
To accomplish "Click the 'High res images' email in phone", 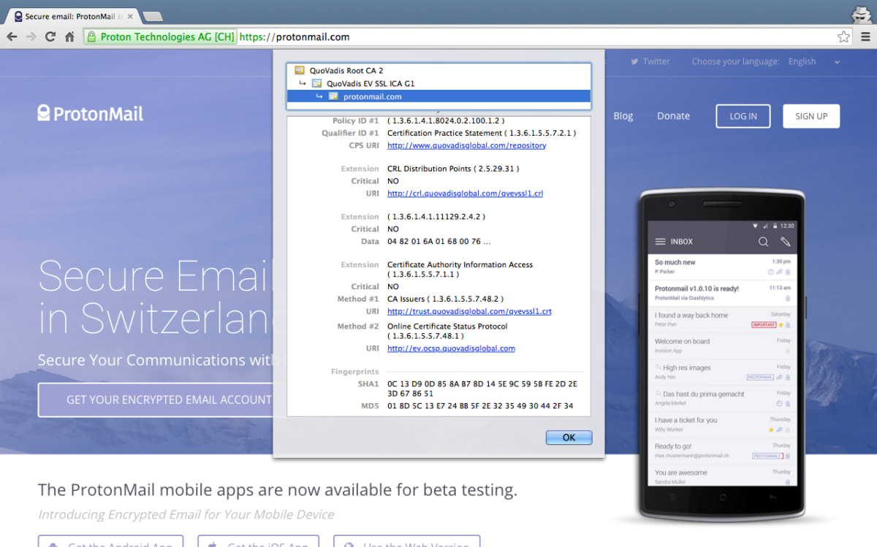I will (722, 372).
